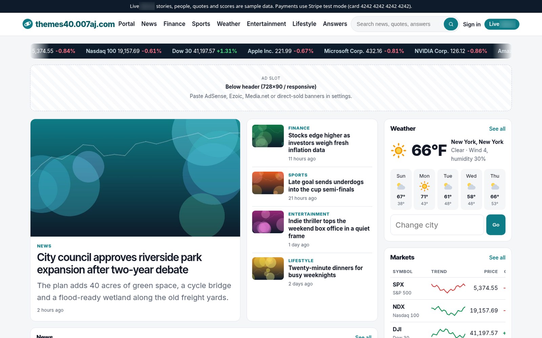The image size is (542, 338).
Task: Go to the Finance nav tab
Action: 174,24
